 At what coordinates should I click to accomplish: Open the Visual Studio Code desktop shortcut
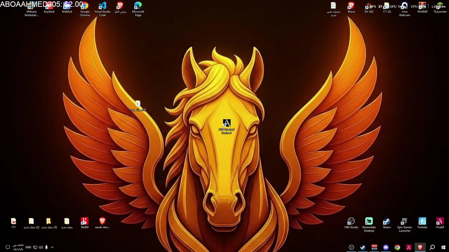(x=102, y=9)
